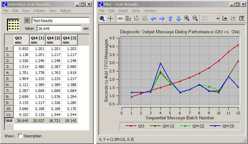The width and height of the screenshot is (248, 144).
Task: Click Qt3 red legend entry
Action: coord(135,126)
